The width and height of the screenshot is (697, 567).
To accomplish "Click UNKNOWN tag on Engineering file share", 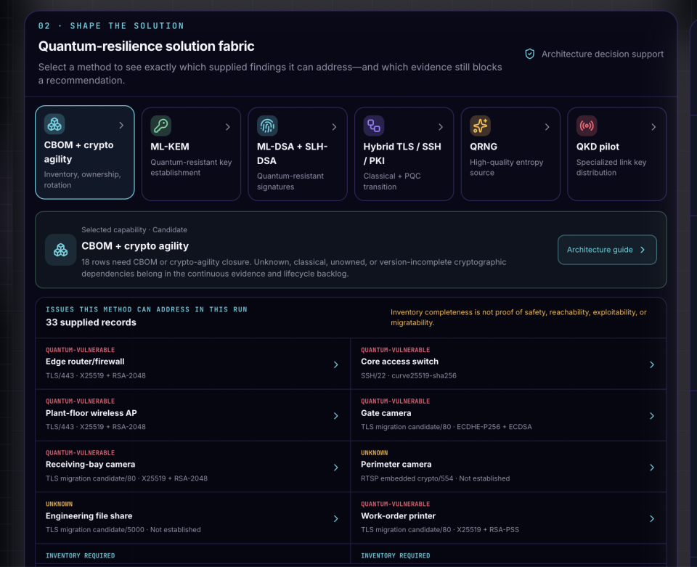I will (59, 504).
